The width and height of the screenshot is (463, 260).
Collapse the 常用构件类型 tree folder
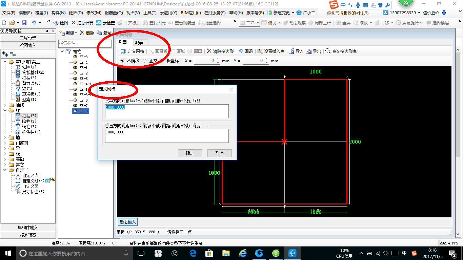5,62
